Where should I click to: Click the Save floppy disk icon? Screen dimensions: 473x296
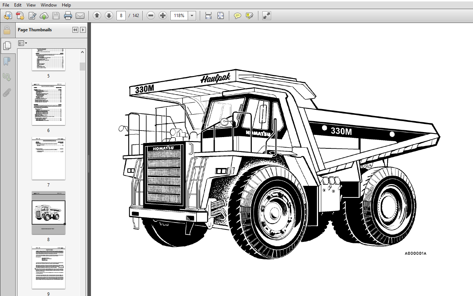pyautogui.click(x=56, y=16)
